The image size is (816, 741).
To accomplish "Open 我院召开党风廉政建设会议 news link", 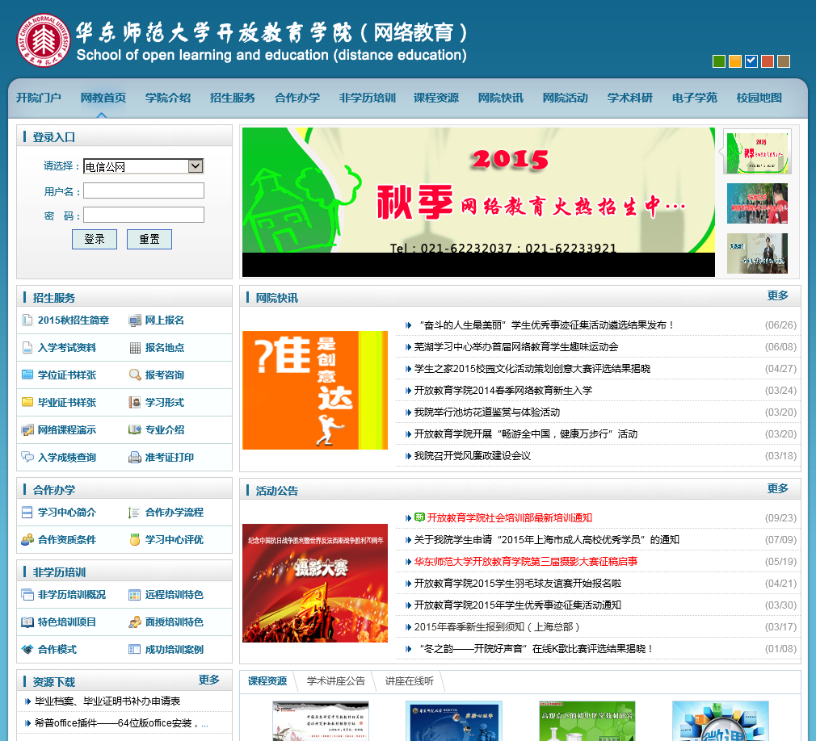I will pos(473,456).
